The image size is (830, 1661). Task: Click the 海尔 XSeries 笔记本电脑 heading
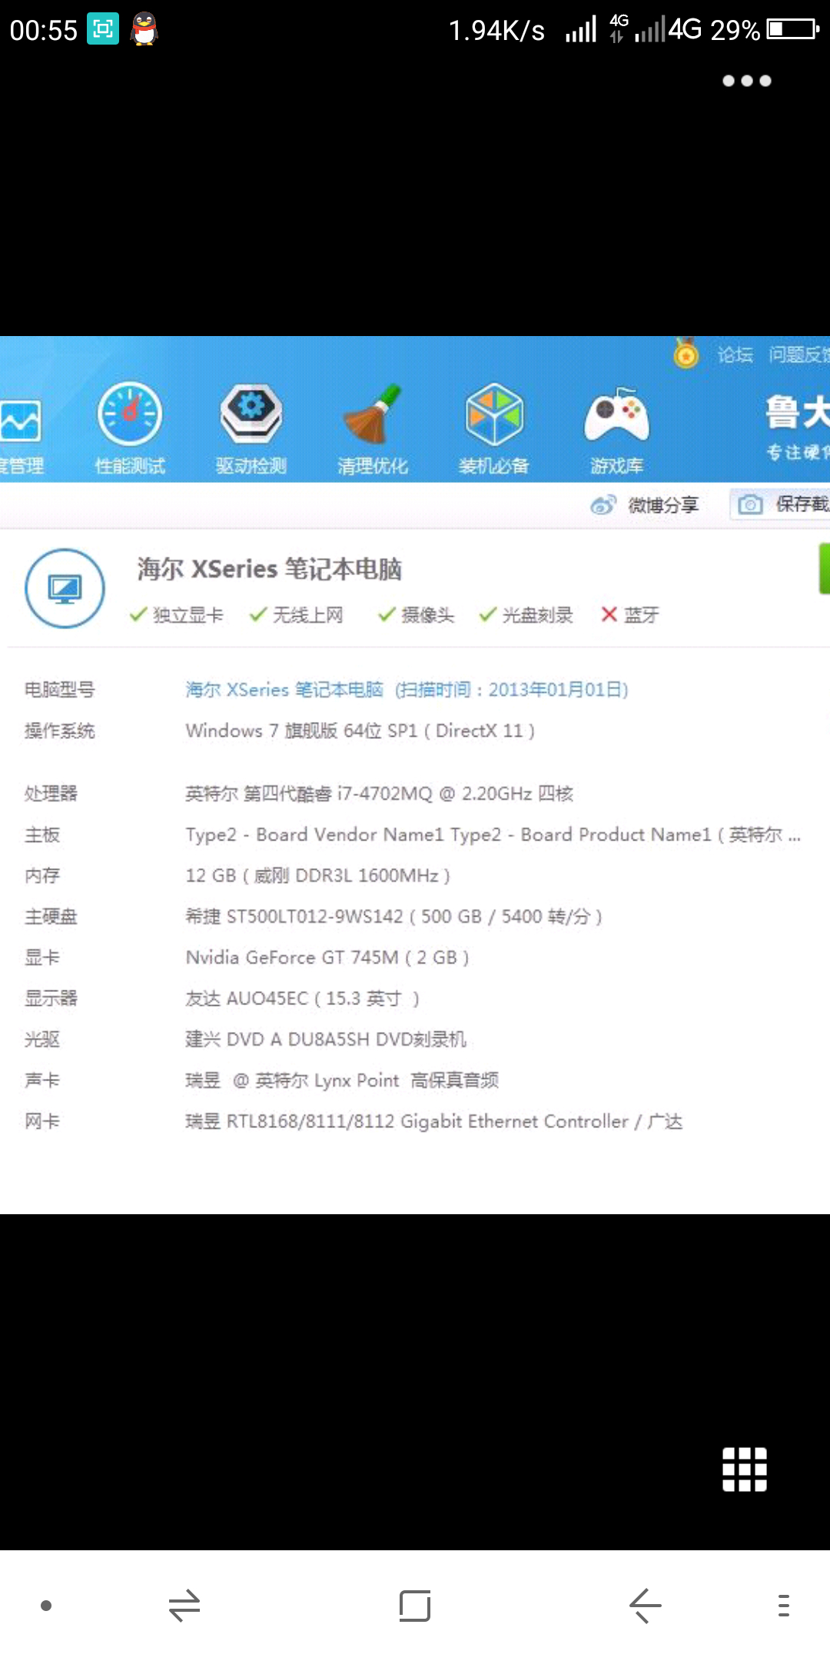(269, 569)
